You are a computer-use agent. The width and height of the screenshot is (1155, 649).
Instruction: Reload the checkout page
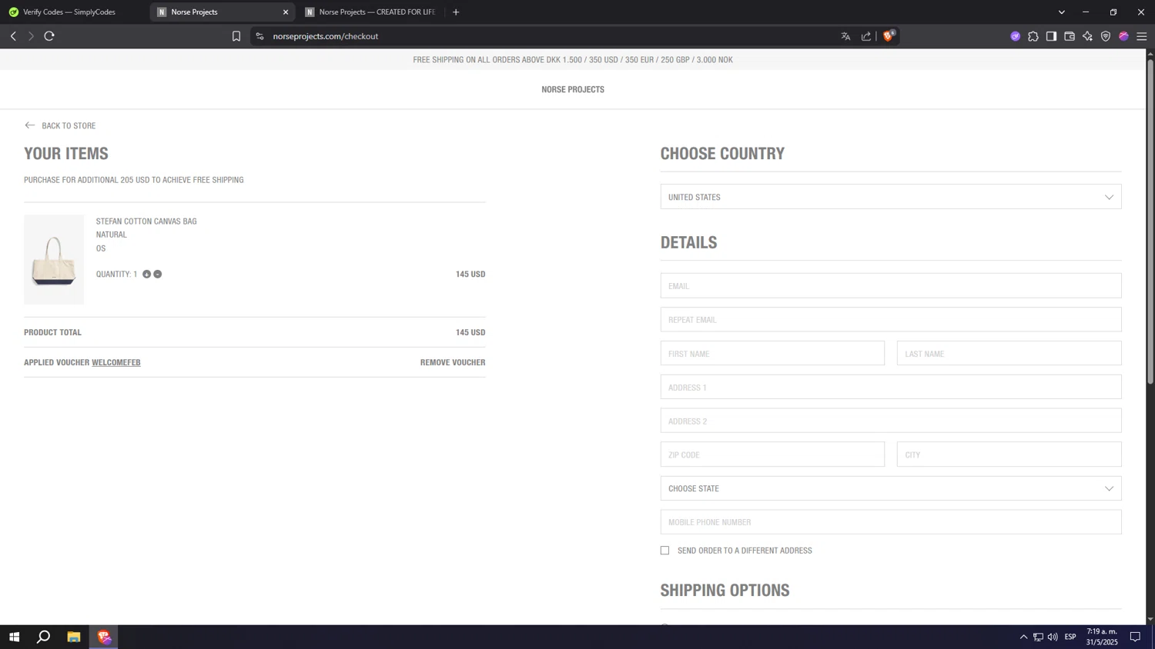(x=49, y=36)
